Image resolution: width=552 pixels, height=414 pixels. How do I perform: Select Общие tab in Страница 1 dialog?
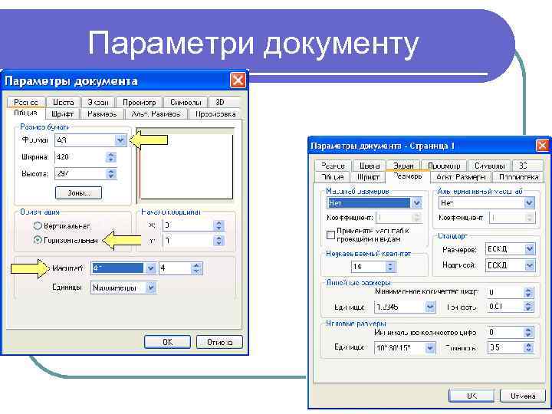332,177
